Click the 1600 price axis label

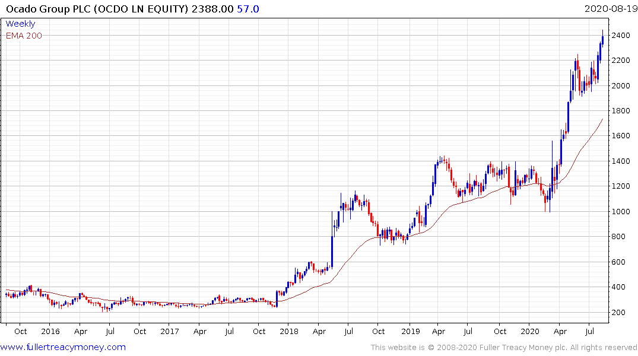pyautogui.click(x=621, y=136)
